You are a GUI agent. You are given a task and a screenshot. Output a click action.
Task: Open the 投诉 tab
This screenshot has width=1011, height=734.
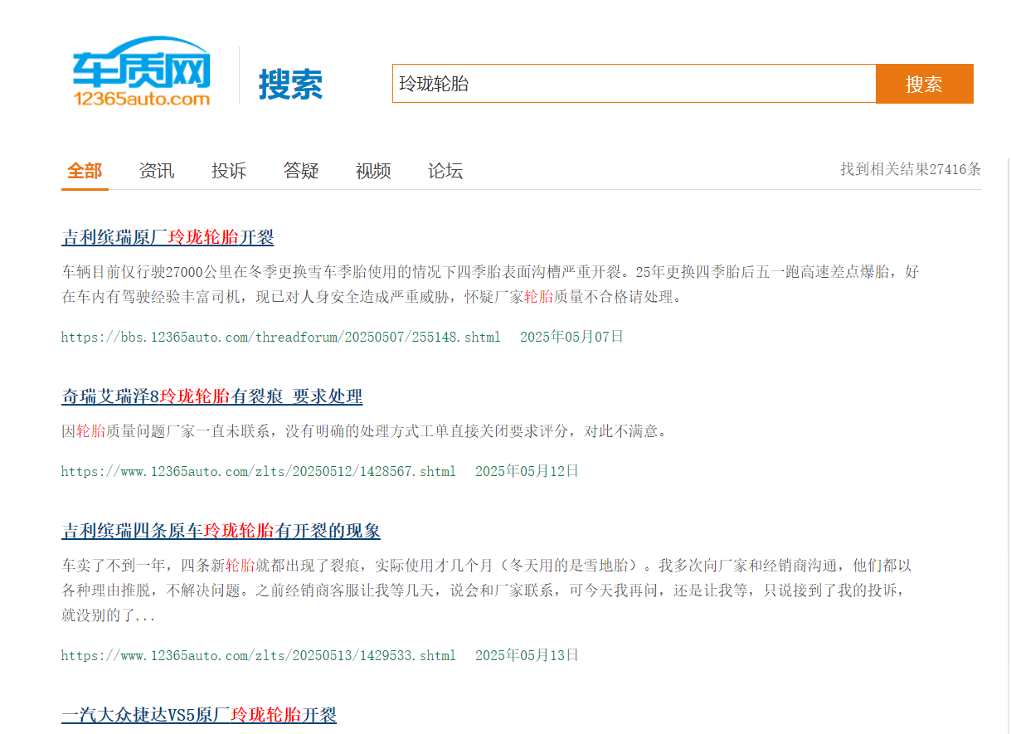[x=229, y=171]
